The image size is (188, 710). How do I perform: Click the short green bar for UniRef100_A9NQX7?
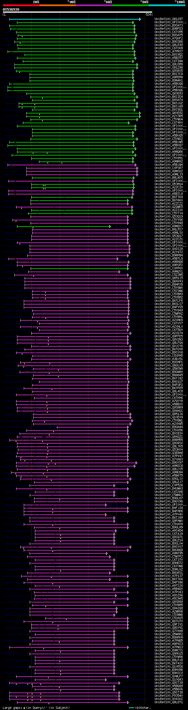coord(64,226)
